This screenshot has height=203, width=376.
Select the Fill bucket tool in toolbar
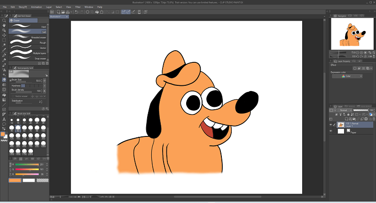[4, 95]
